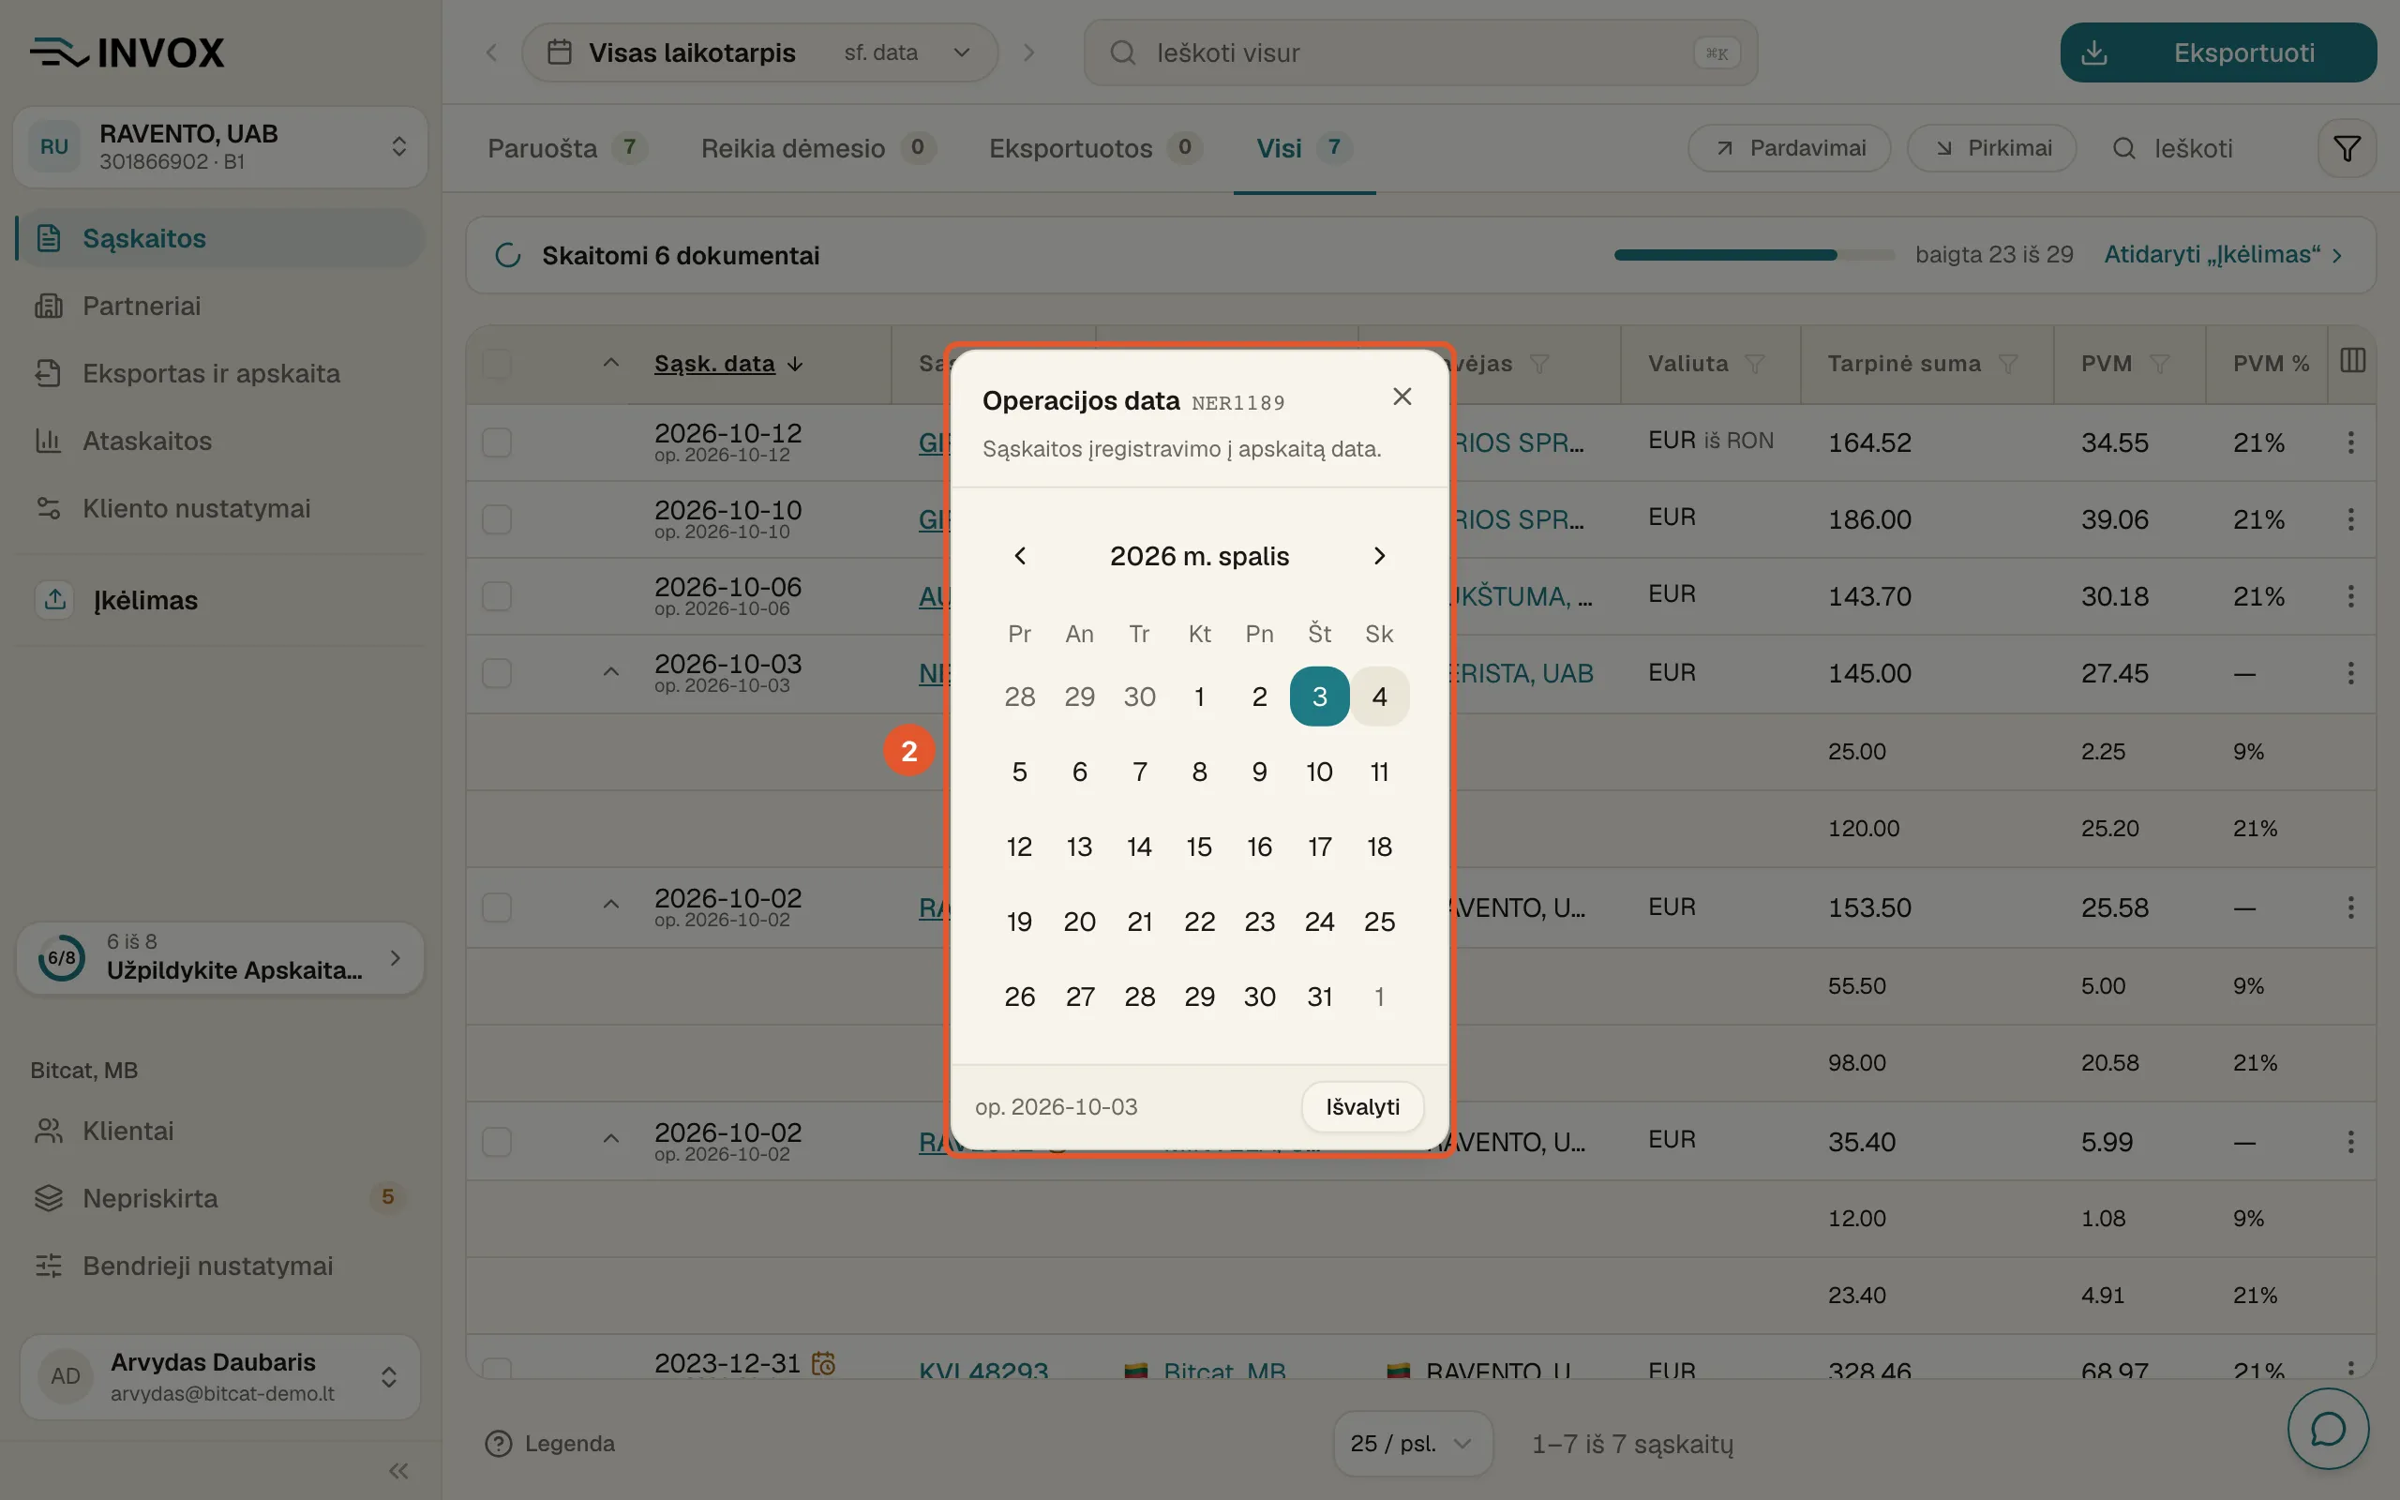Click the Išvalyti button
Image resolution: width=2400 pixels, height=1500 pixels.
1362,1107
